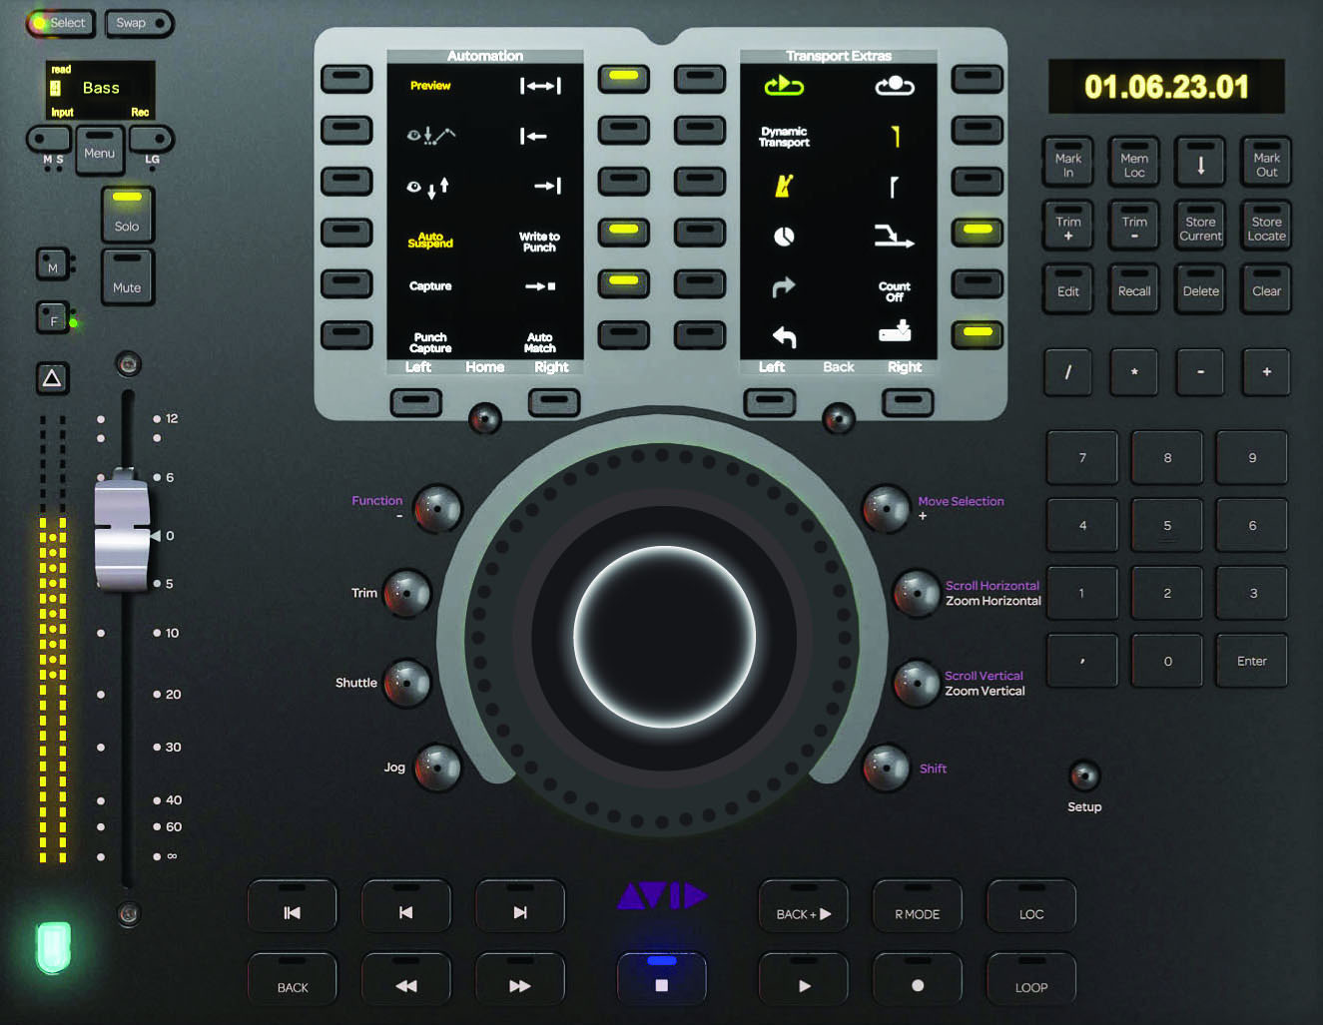The image size is (1323, 1025).
Task: Toggle the Swap button
Action: (139, 23)
